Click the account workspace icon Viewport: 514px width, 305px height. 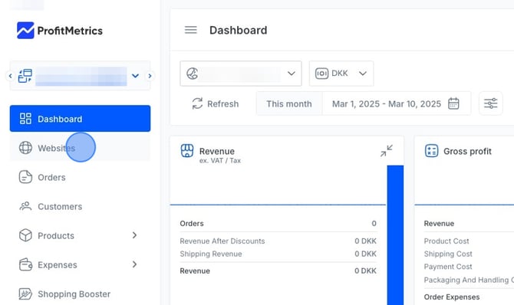25,76
